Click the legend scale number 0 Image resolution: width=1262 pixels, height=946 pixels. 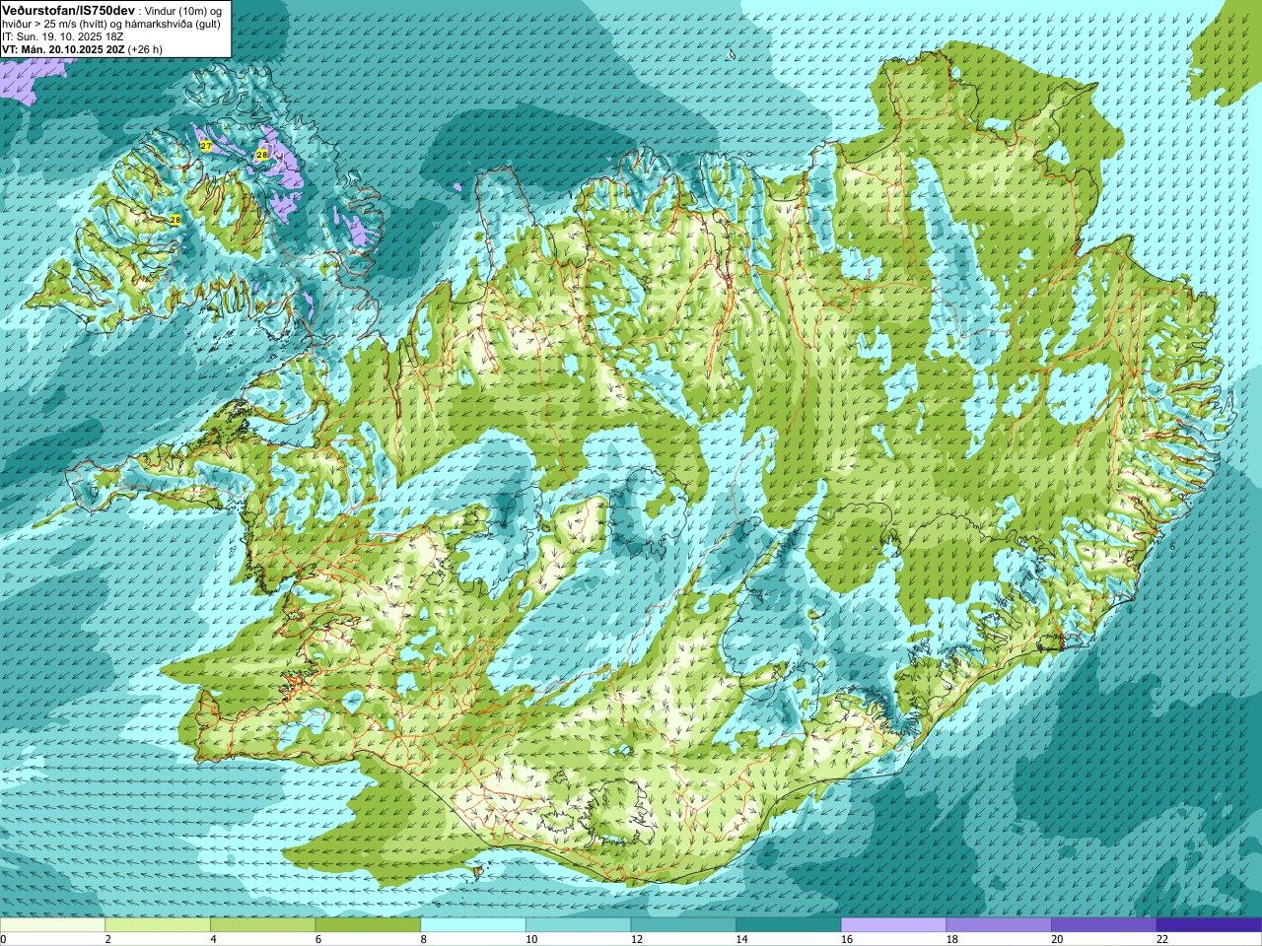tap(3, 939)
